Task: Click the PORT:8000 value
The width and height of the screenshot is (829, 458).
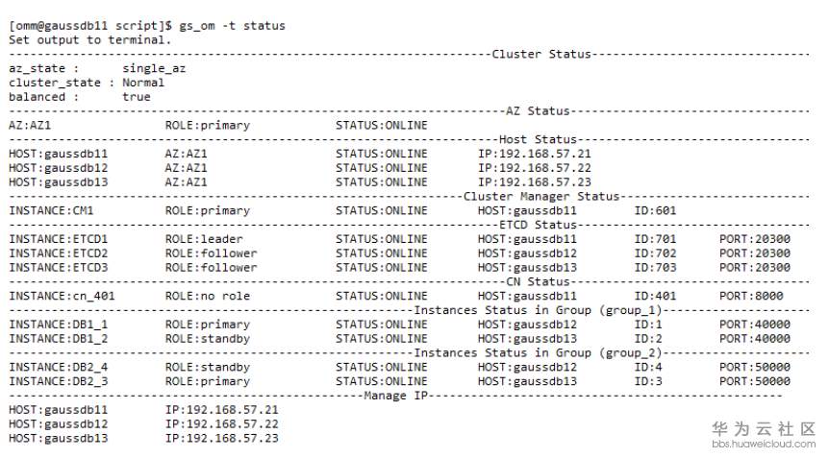Action: 751,296
